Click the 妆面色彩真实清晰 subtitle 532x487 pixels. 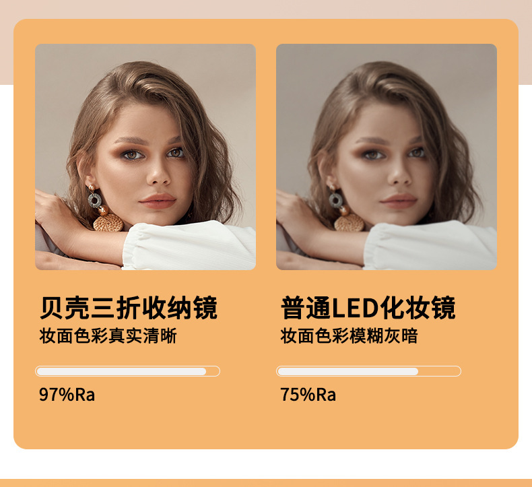pos(108,336)
